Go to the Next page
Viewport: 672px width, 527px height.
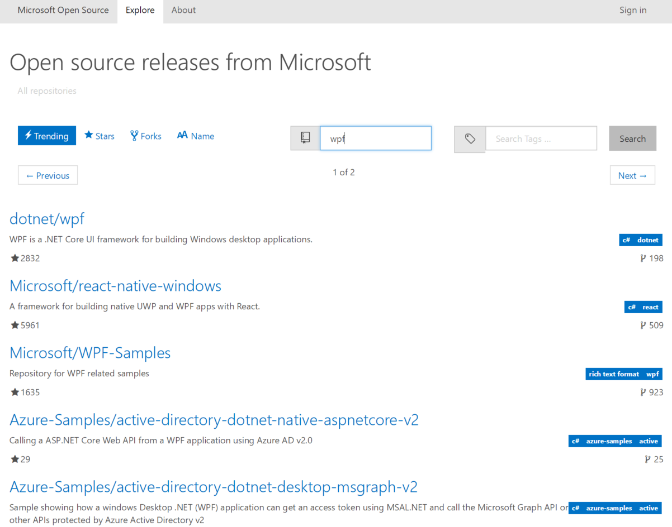(632, 175)
